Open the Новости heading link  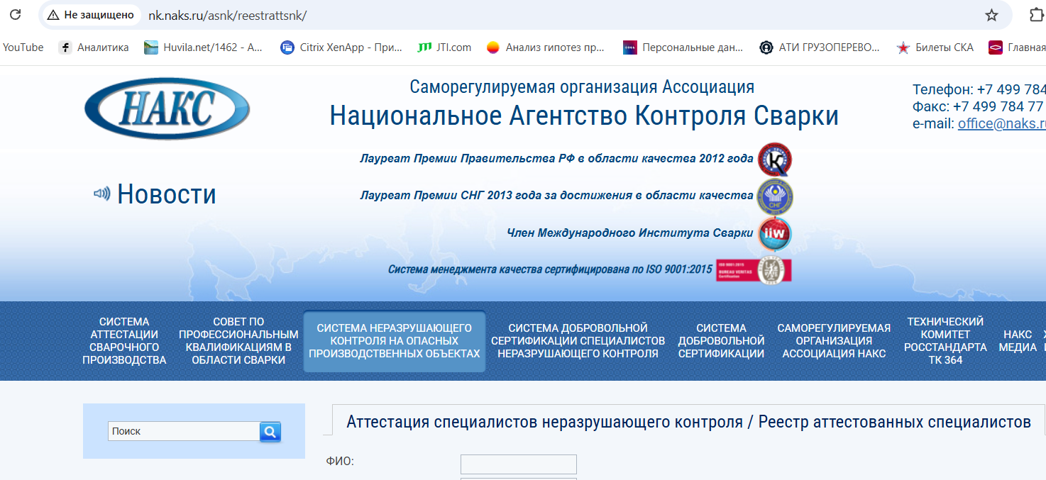coord(167,194)
